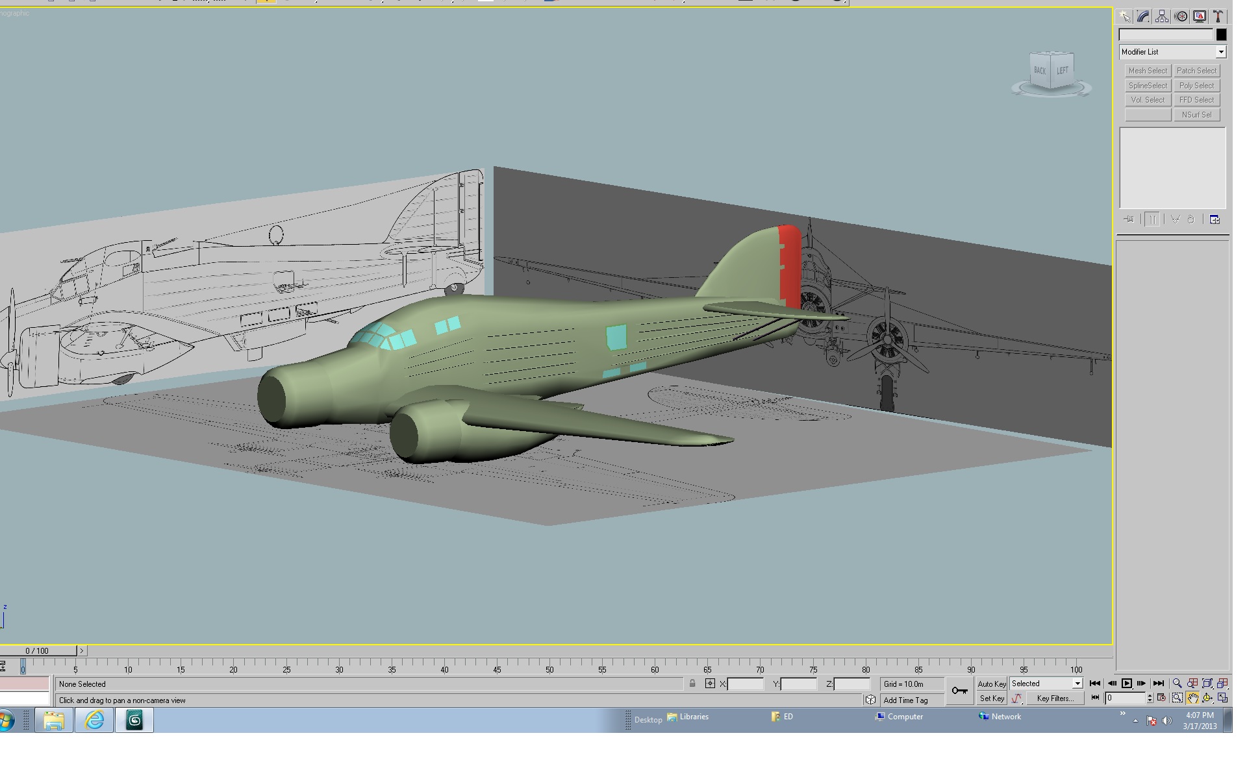The width and height of the screenshot is (1247, 779).
Task: Click the Configure Modifier Sets icon
Action: 1215,219
